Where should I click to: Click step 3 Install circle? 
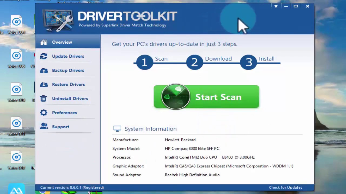[x=248, y=62]
